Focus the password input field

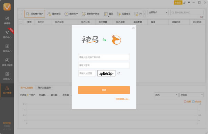(x=104, y=65)
